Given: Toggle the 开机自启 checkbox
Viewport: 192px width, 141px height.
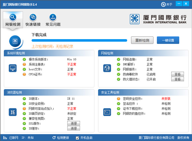Looking at the screenshot, I should coord(77,138).
